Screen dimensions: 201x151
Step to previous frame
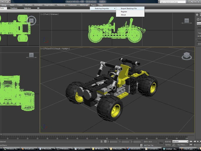point(195,141)
